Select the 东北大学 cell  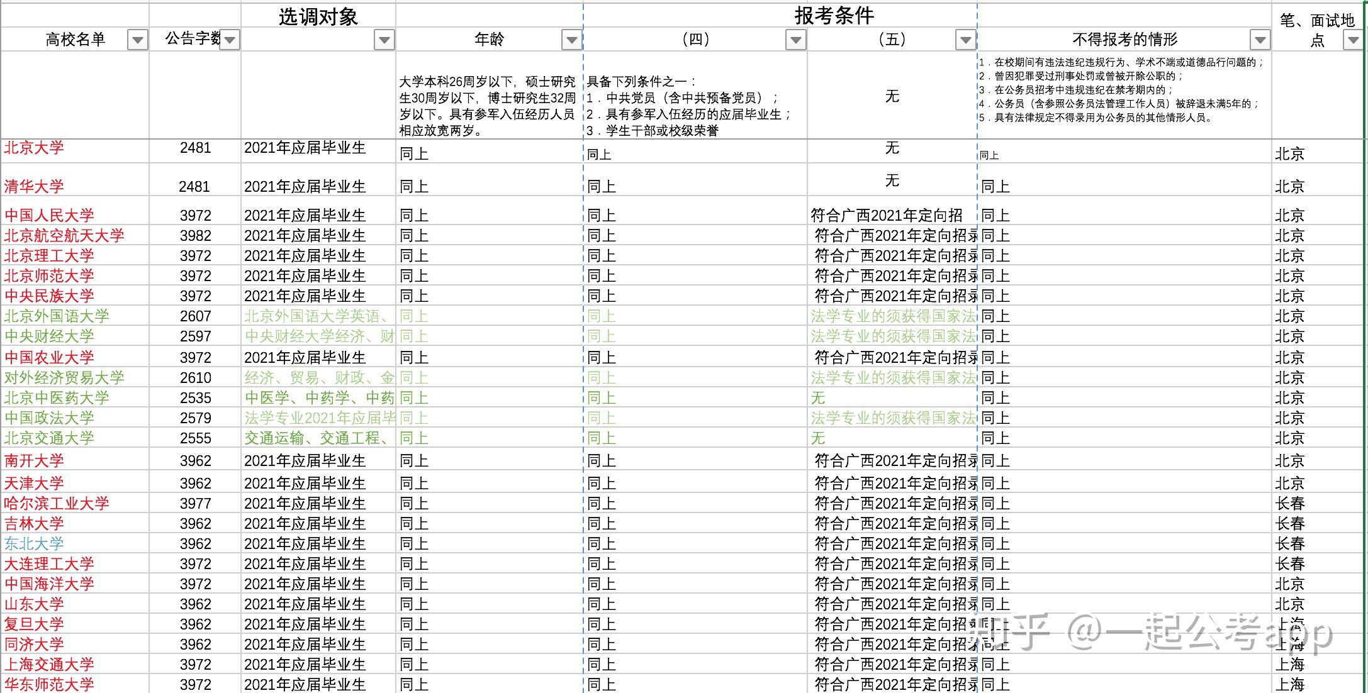click(75, 543)
